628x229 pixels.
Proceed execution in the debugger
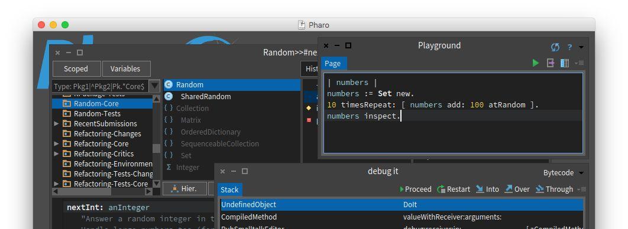tap(415, 189)
